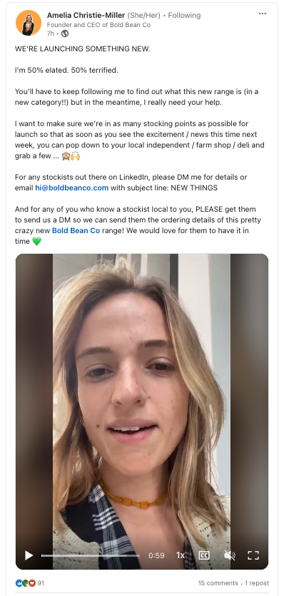Click Amelia Christie-Miller's profile avatar
Image resolution: width=284 pixels, height=596 pixels.
28,23
